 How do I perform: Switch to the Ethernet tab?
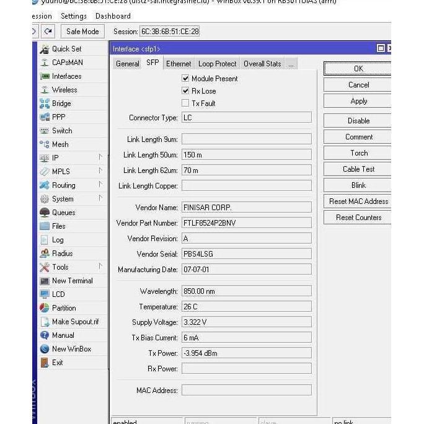coord(179,64)
